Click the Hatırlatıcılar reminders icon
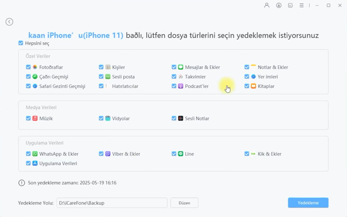Image resolution: width=347 pixels, height=217 pixels. [108, 86]
